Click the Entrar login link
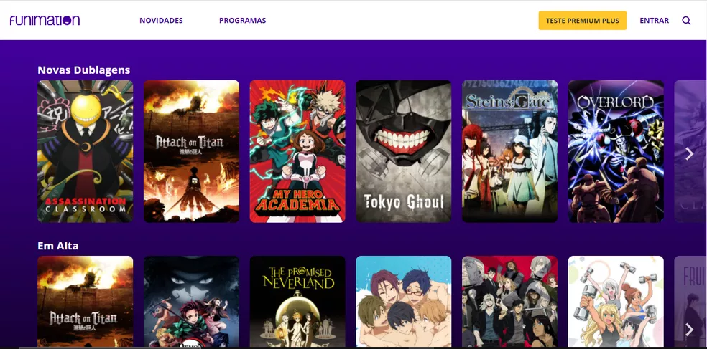This screenshot has height=349, width=707. tap(655, 21)
